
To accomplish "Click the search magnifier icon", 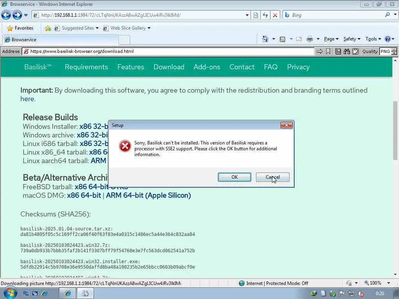I will (387, 15).
